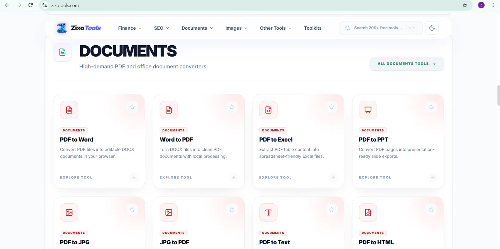The height and width of the screenshot is (249, 500).
Task: Toggle dark mode with the moon button
Action: click(432, 28)
